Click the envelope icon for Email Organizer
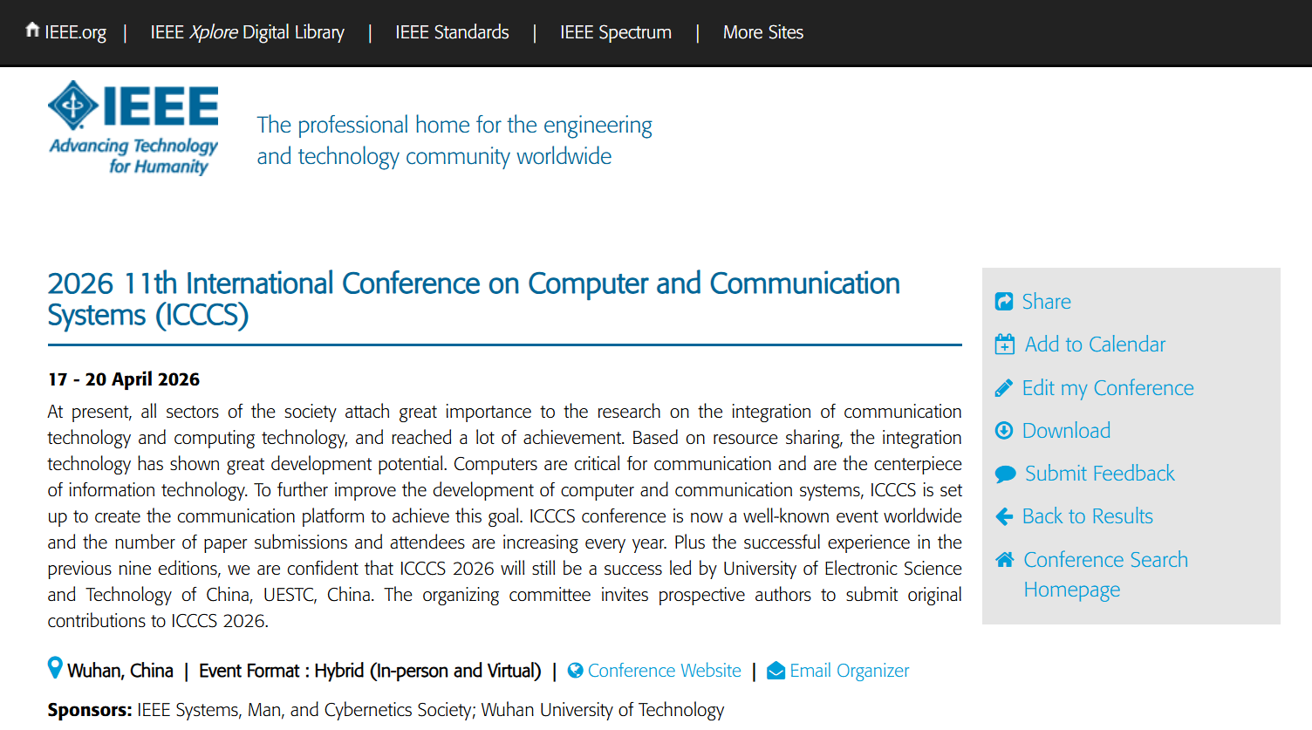Image resolution: width=1312 pixels, height=730 pixels. click(x=776, y=671)
